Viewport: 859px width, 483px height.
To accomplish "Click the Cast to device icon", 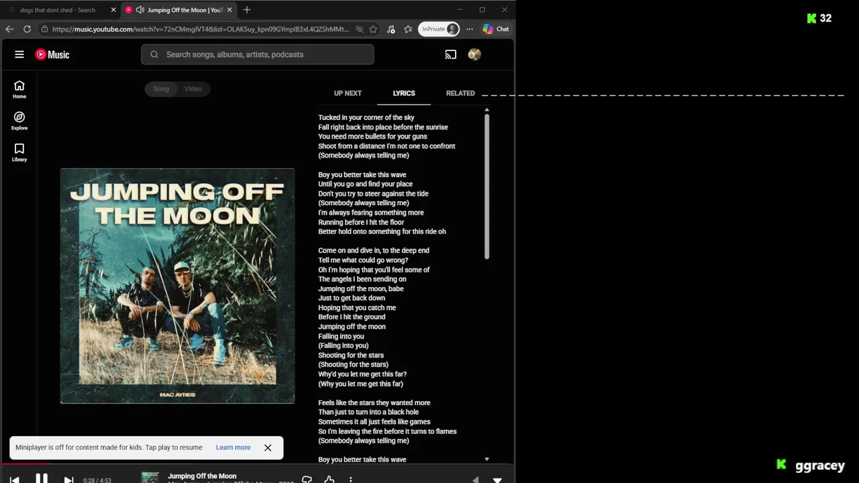I will coord(450,54).
